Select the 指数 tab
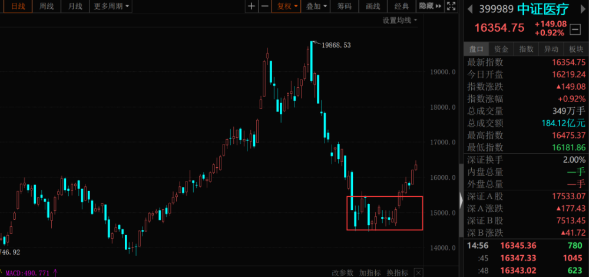This screenshot has height=277, width=589. point(526,49)
